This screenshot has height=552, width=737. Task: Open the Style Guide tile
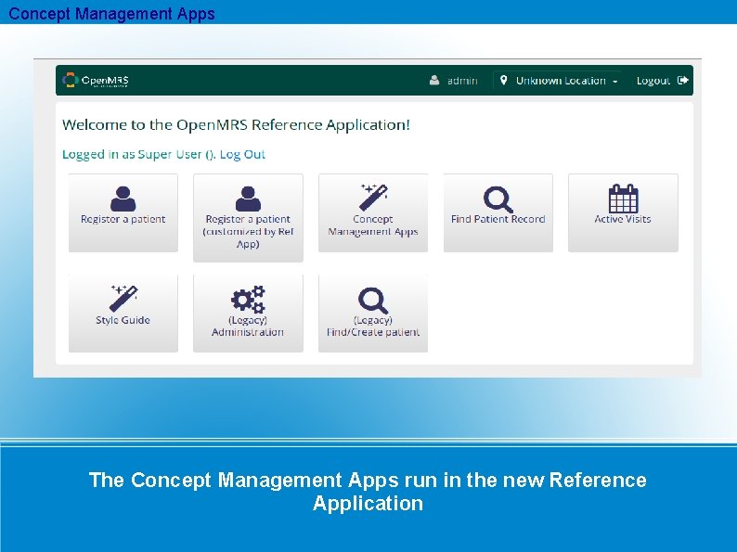[123, 314]
